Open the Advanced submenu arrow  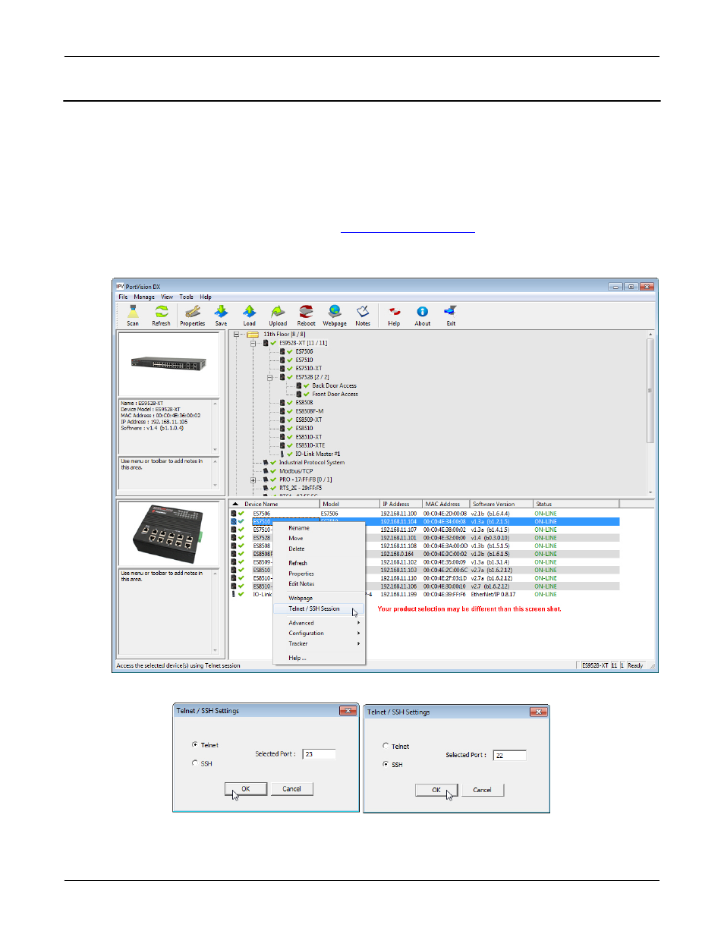click(358, 623)
